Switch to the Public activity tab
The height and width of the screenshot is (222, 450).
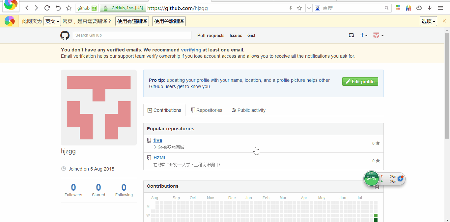249,110
